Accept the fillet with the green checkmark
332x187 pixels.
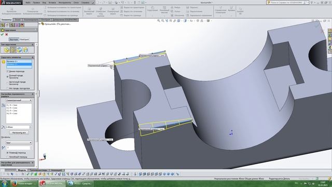(x=2, y=34)
